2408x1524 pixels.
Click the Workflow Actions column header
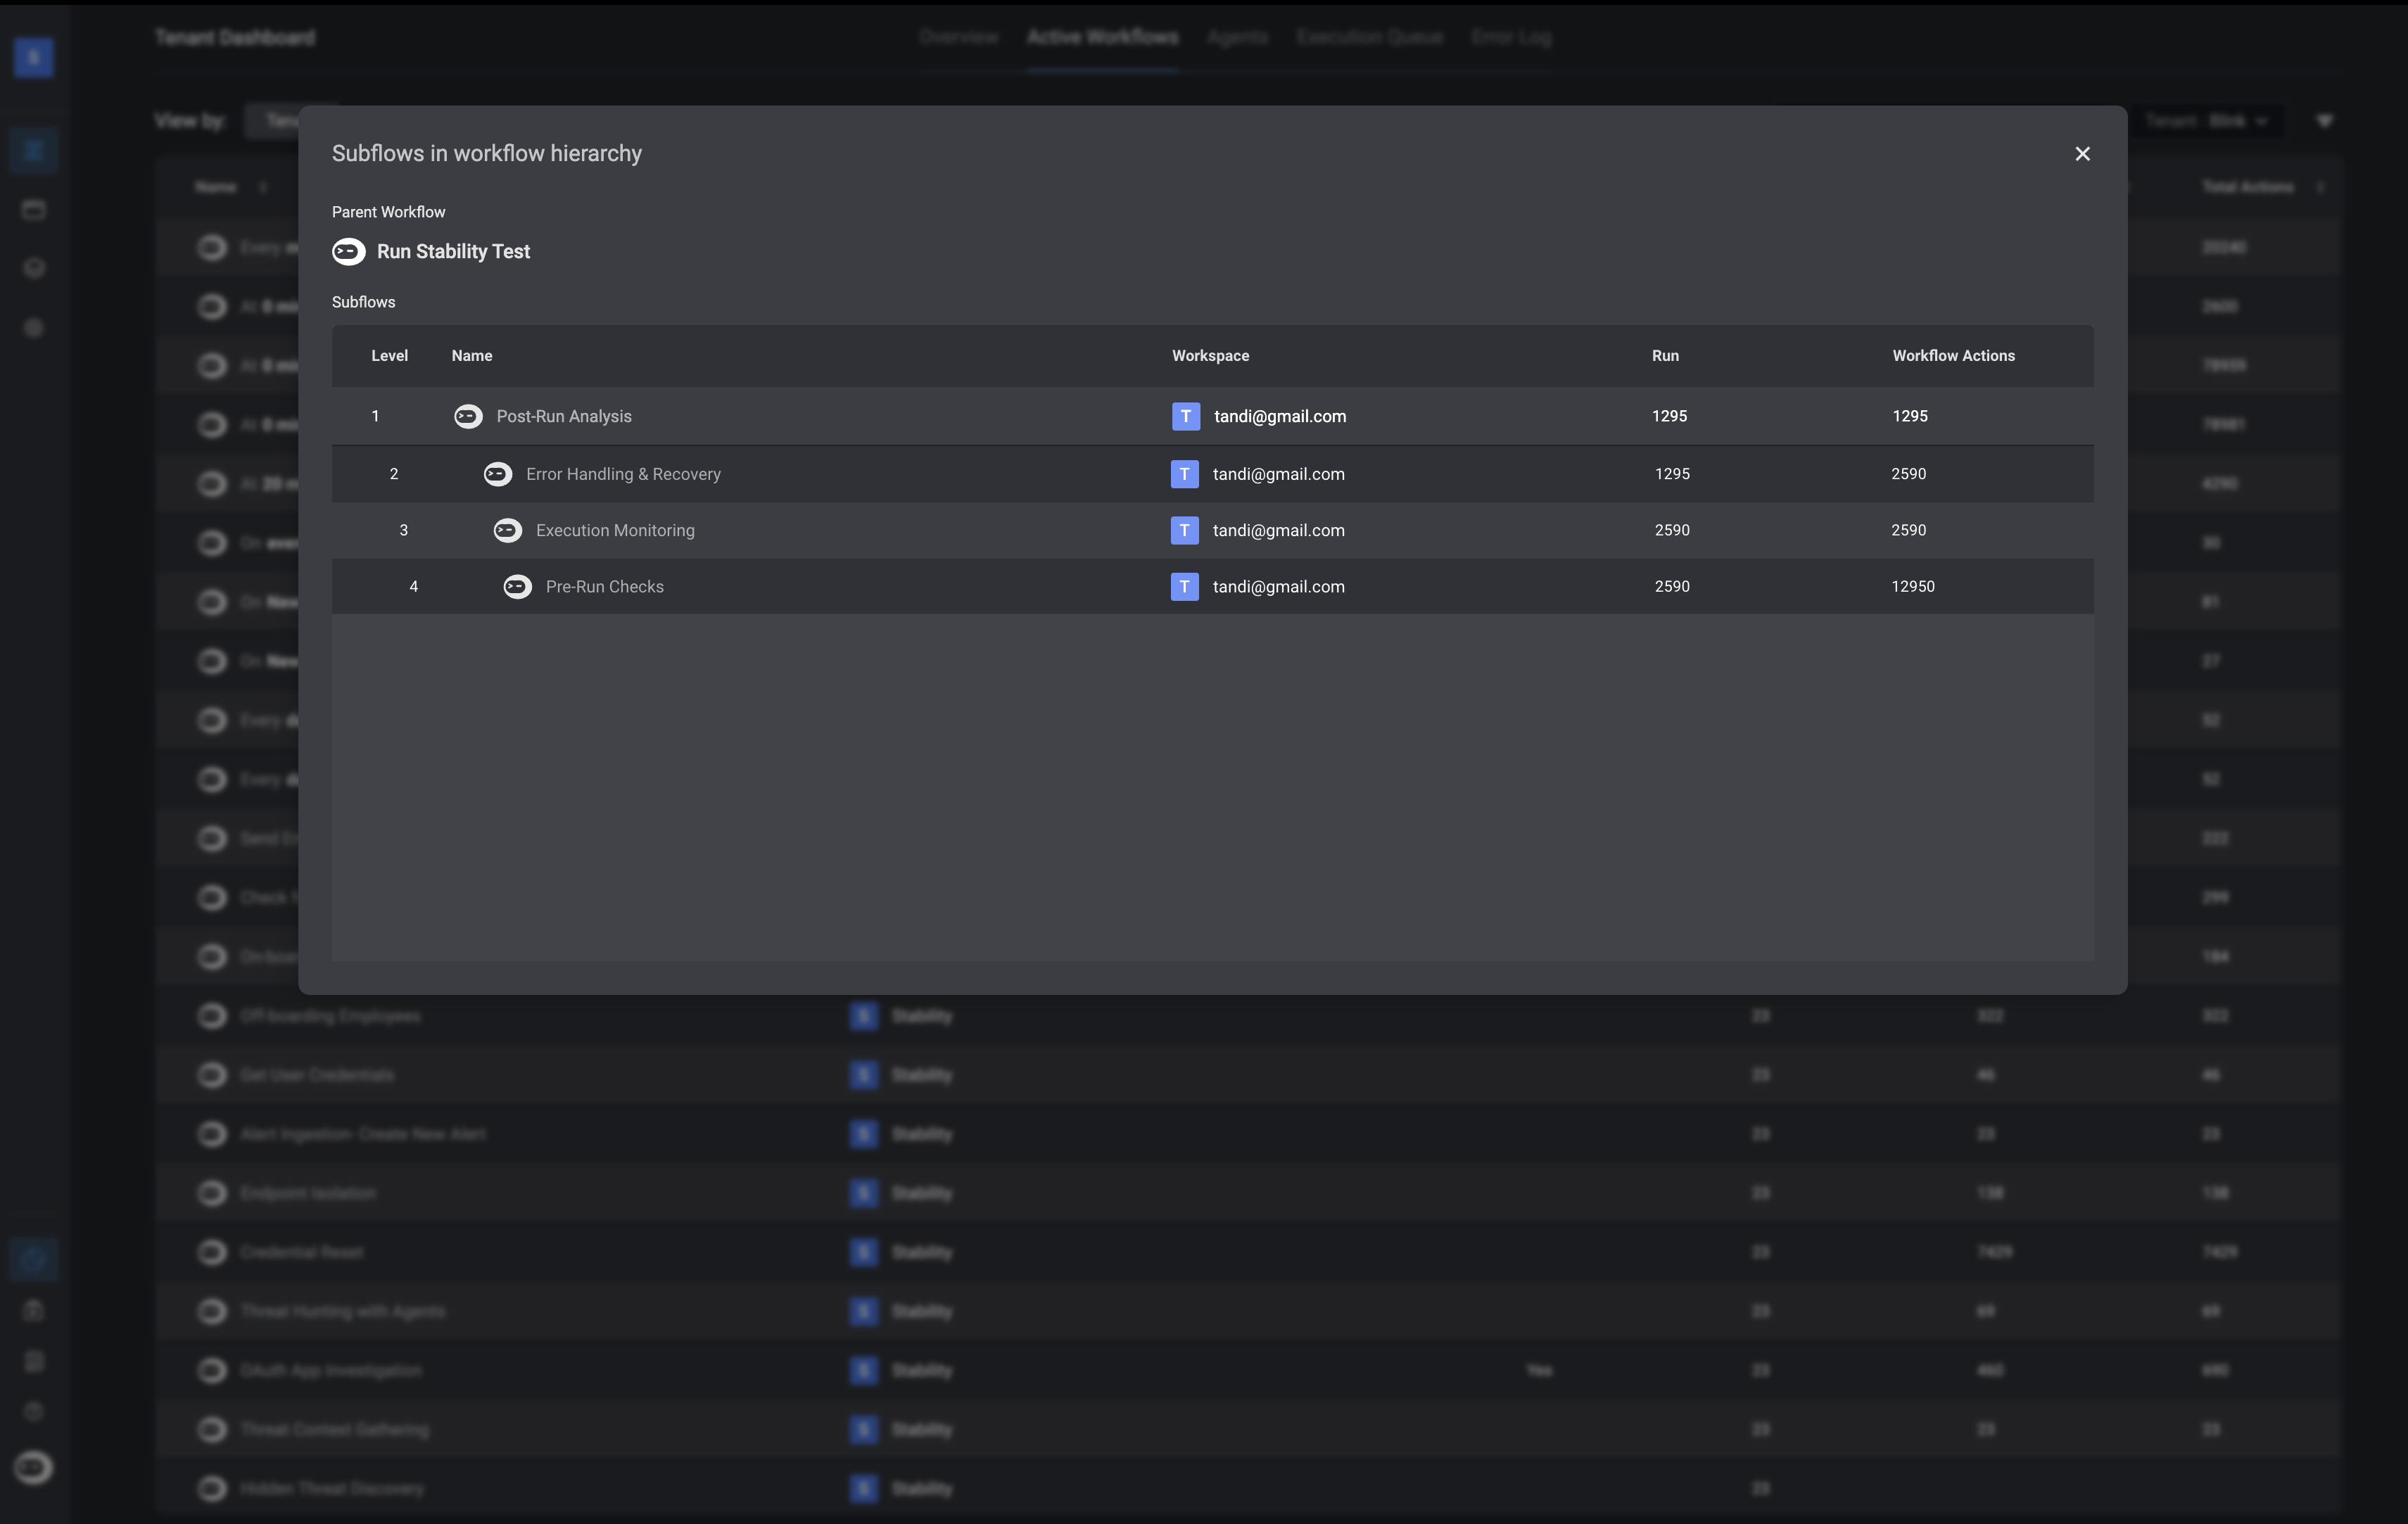point(1952,356)
